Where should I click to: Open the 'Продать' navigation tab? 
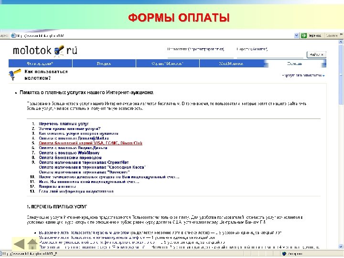pos(104,64)
